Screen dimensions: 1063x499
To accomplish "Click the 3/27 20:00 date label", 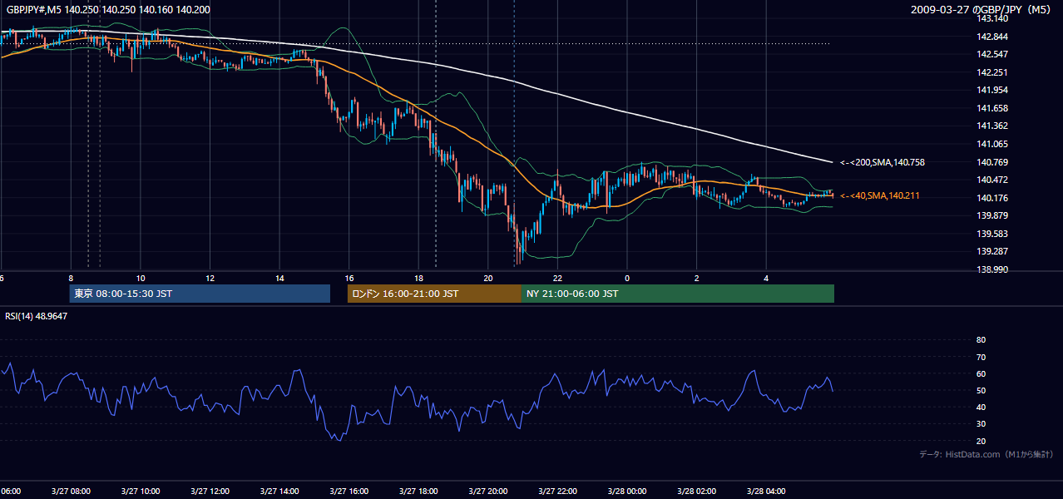I will 488,491.
